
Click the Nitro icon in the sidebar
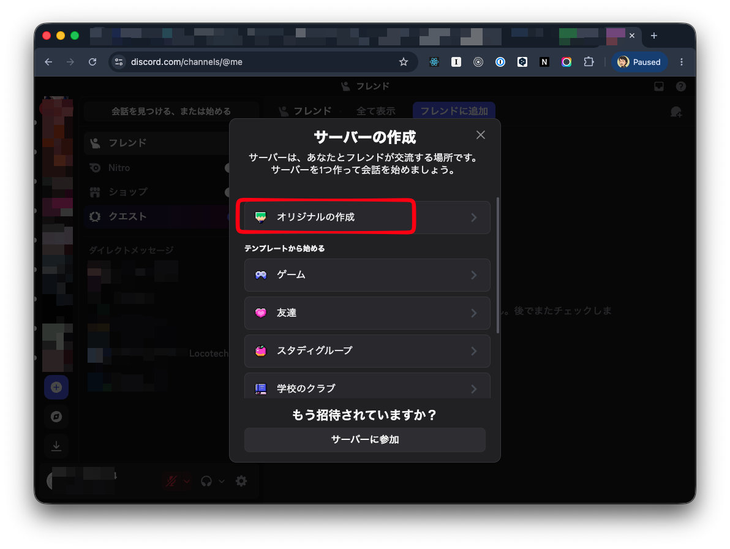(95, 168)
